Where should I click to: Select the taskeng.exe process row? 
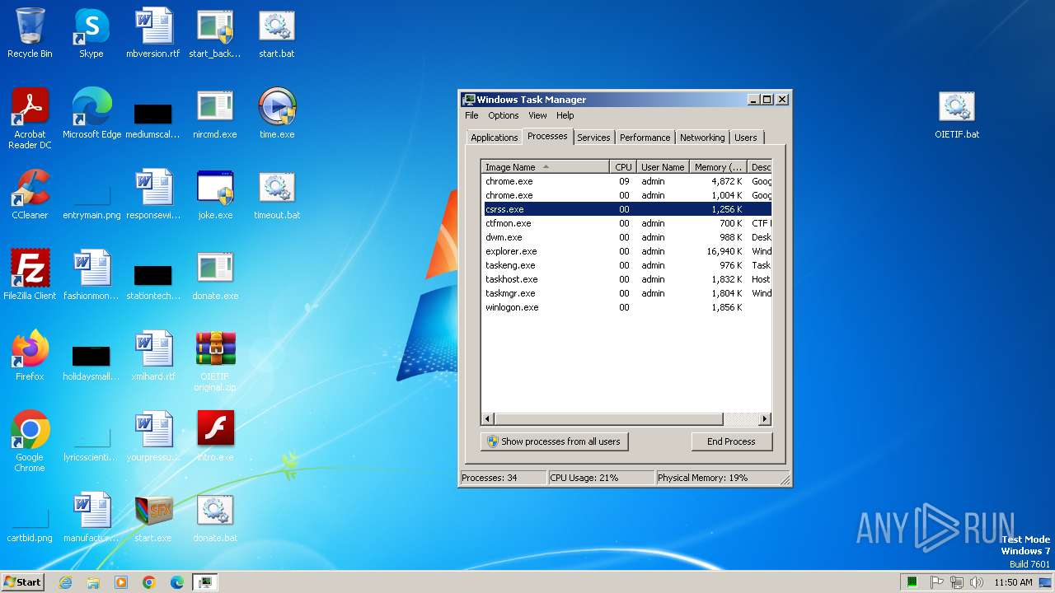[x=626, y=265]
